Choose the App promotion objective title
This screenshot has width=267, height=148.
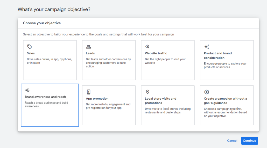[x=97, y=99]
